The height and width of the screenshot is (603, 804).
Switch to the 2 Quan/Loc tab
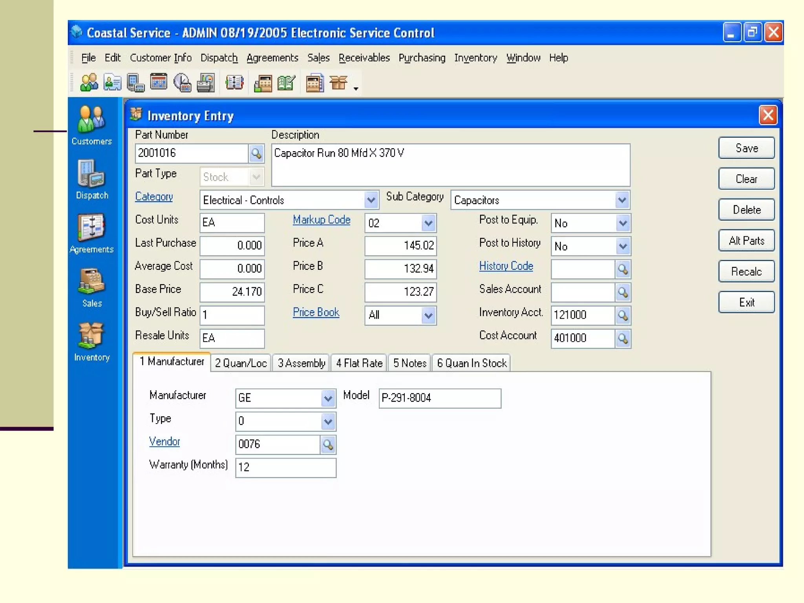(x=241, y=363)
